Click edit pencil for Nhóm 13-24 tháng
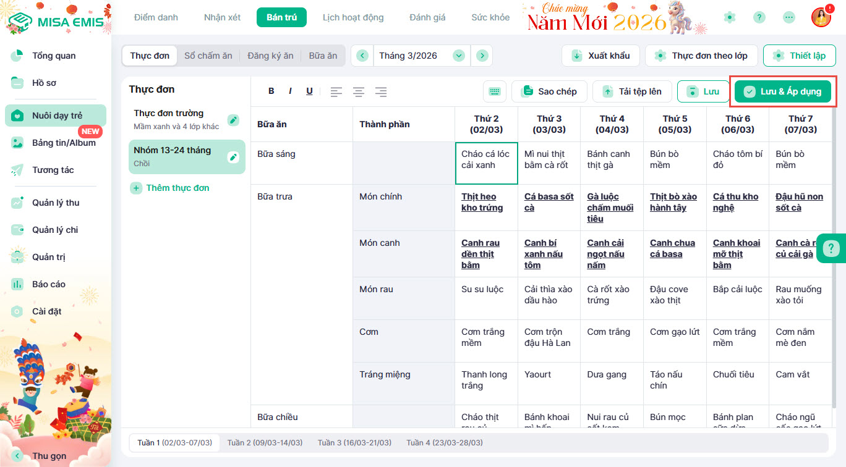Viewport: 846px width, 467px height. tap(233, 157)
